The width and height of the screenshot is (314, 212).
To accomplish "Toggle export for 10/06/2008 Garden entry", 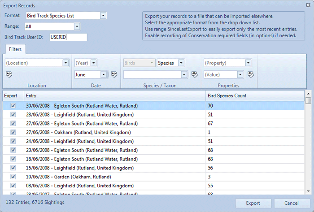I will click(x=13, y=177).
